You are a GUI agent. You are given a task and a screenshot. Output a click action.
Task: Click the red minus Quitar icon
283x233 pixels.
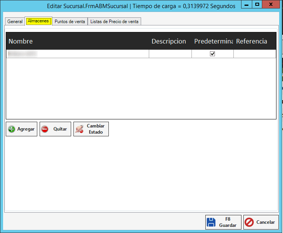[x=45, y=129]
